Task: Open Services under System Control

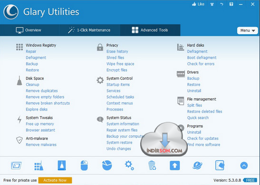Action: [114, 91]
